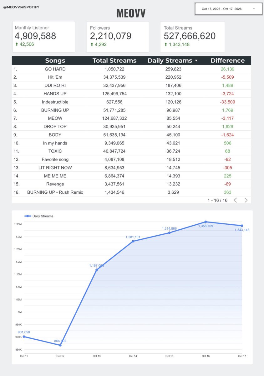Click daily streams value 187,406
Image resolution: width=264 pixels, height=376 pixels.
tap(173, 85)
